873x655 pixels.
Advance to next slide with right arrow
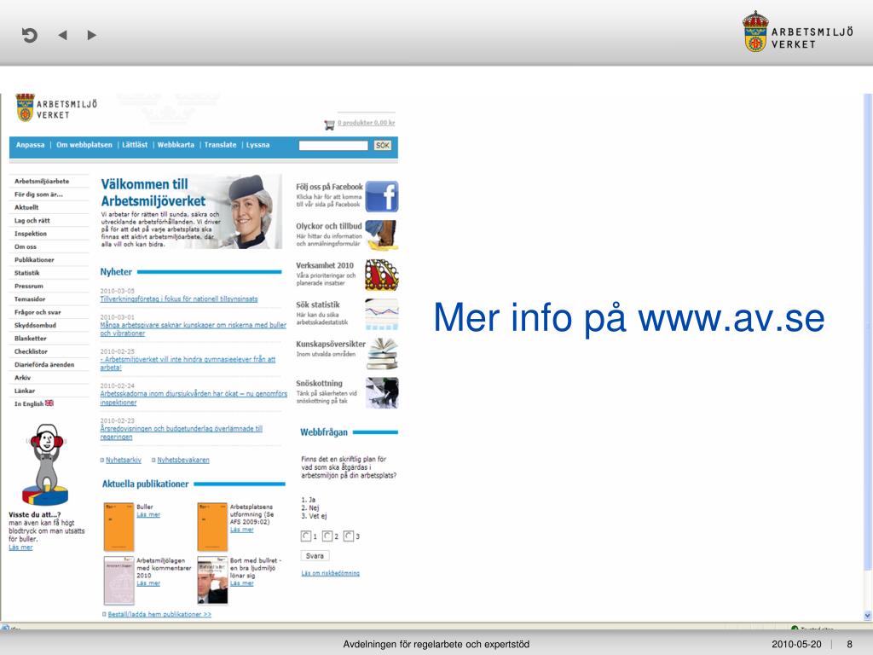pos(92,35)
